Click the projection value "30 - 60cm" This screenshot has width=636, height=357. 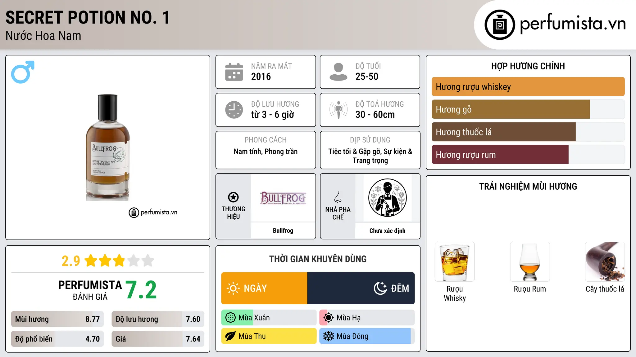click(x=375, y=115)
